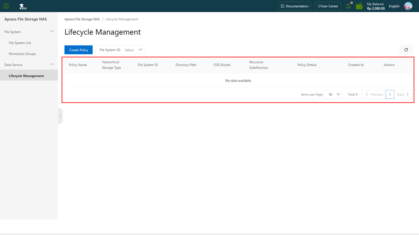Screen dimensions: 419x235
Task: Open the Documentation page
Action: point(295,6)
